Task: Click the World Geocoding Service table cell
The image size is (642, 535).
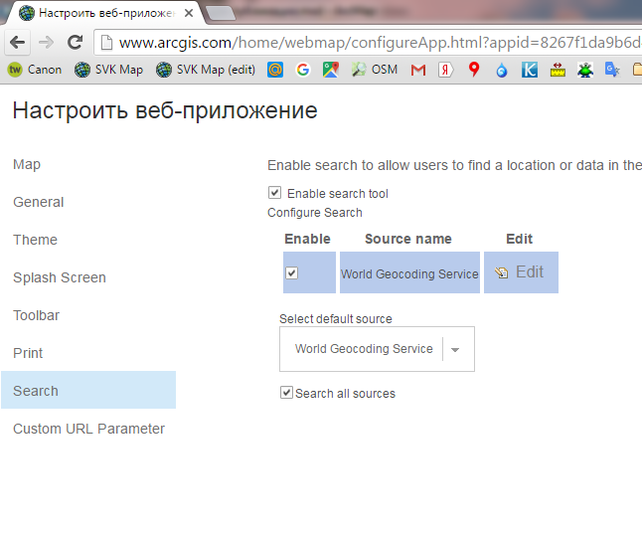Action: [409, 272]
